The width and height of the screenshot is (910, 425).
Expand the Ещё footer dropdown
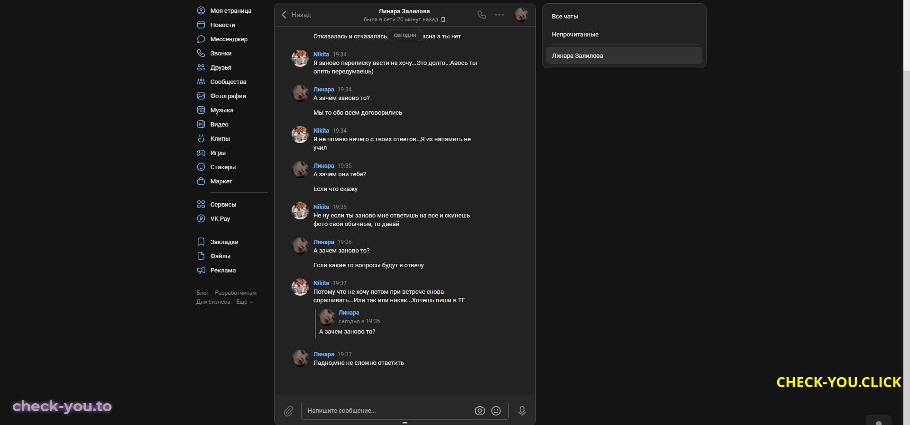[x=245, y=302]
